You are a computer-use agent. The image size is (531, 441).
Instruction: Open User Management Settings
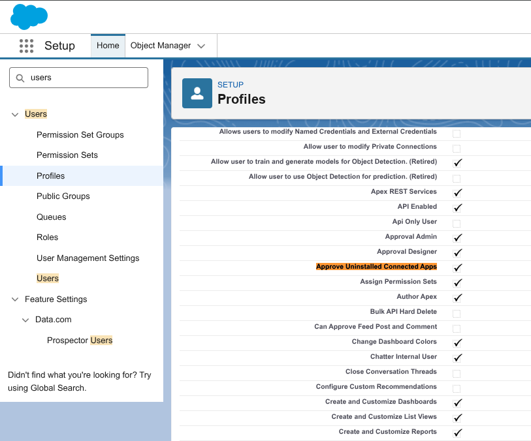tap(88, 258)
